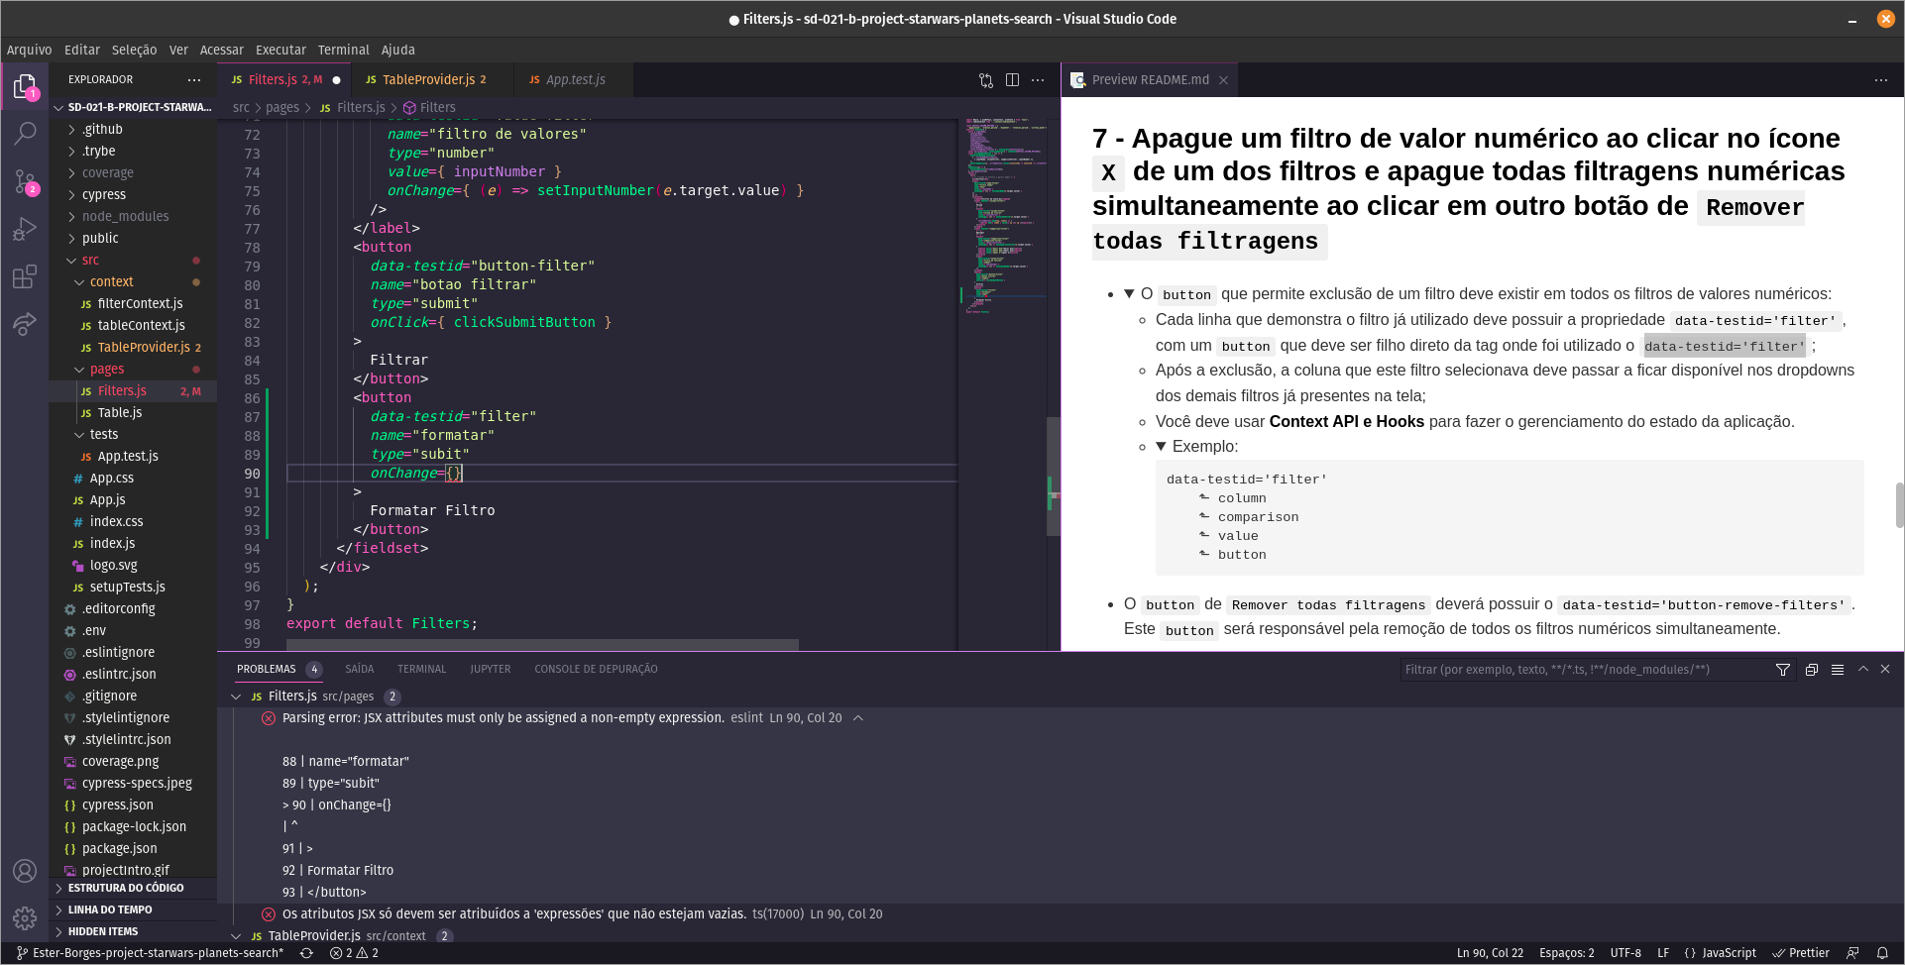Open changes compare icon in editor toolbar
1905x965 pixels.
(986, 80)
